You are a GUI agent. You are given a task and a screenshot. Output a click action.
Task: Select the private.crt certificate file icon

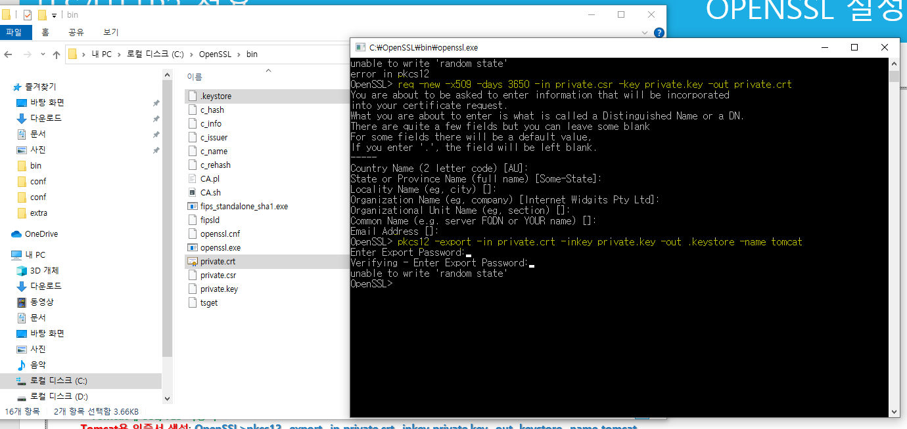coord(193,261)
